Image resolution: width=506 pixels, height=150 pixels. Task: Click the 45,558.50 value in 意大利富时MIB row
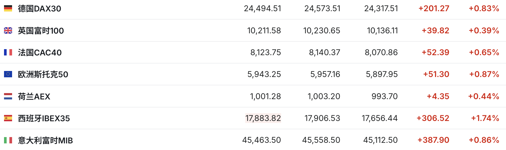[321, 140]
